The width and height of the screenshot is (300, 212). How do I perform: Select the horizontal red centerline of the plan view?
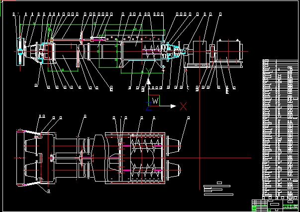click(132, 158)
